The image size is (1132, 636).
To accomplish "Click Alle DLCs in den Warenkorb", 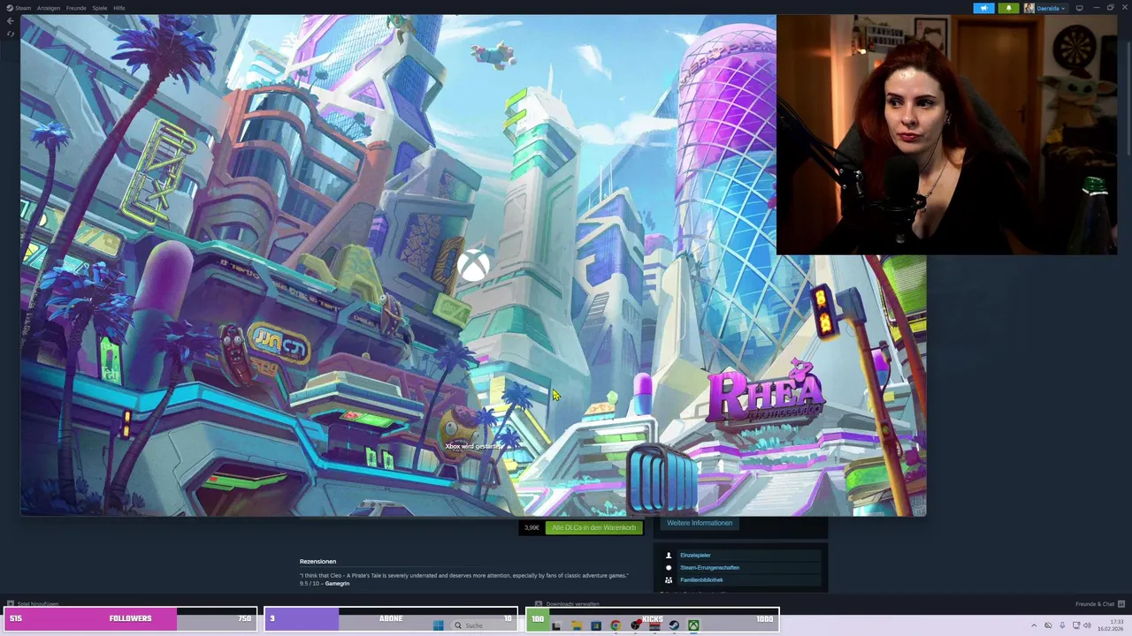I will tap(593, 527).
